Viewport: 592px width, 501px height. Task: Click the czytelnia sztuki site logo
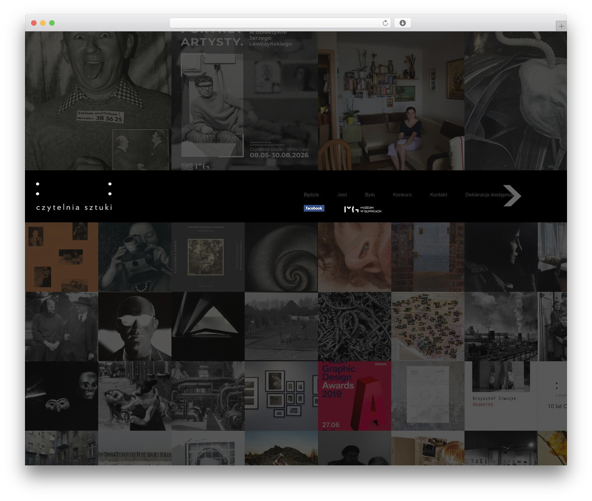[74, 197]
